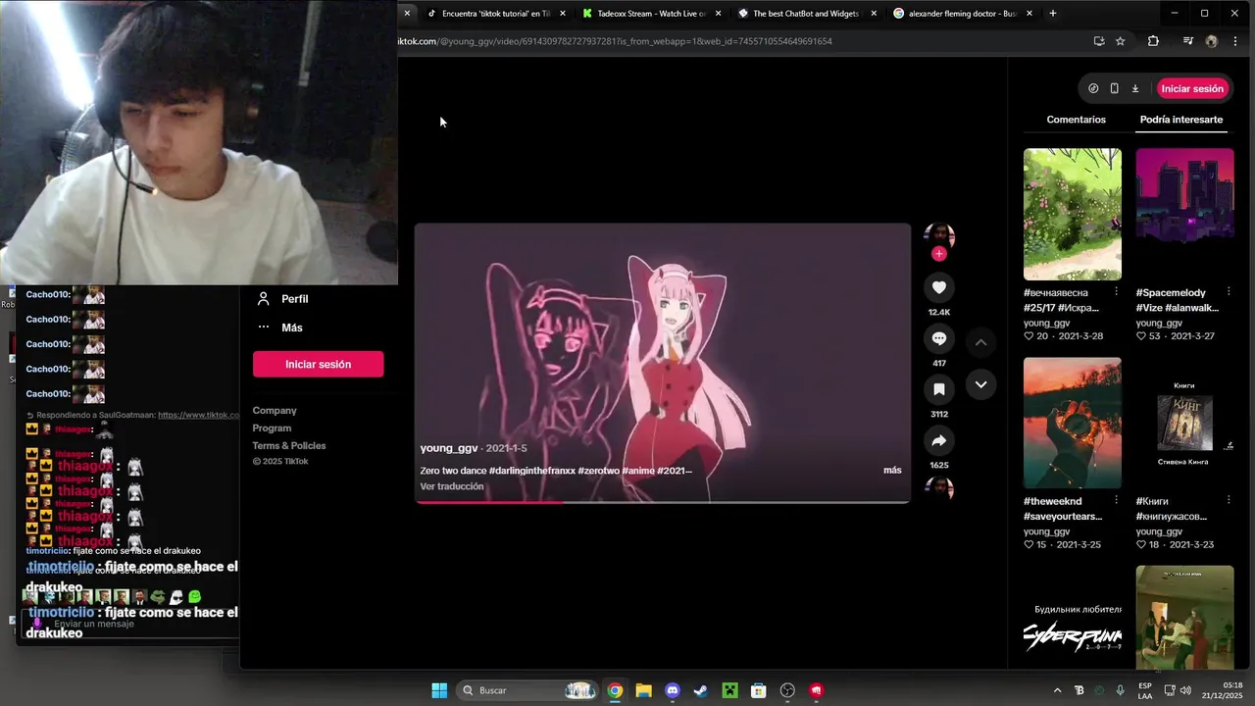Open the spinning music disc below share
This screenshot has height=706, width=1255.
(939, 487)
